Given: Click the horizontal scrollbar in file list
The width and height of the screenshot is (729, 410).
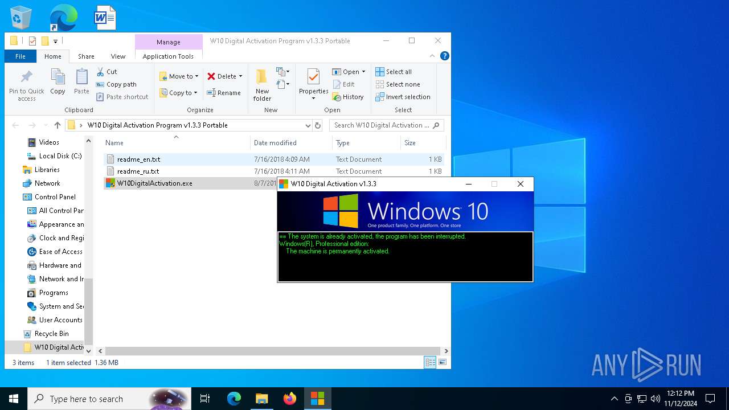Looking at the screenshot, I should pos(272,351).
